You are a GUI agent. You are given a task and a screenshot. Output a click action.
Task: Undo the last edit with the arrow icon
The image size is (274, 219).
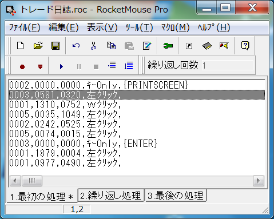click(76, 46)
